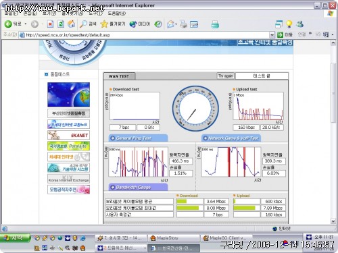
Task: Click the green Go arrow button
Action: click(x=280, y=34)
